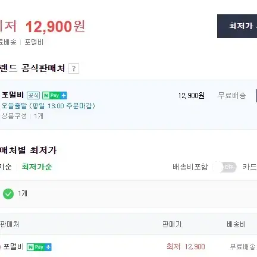Click 포멀비 brand link under top price
257x257 pixels.
tap(34, 42)
